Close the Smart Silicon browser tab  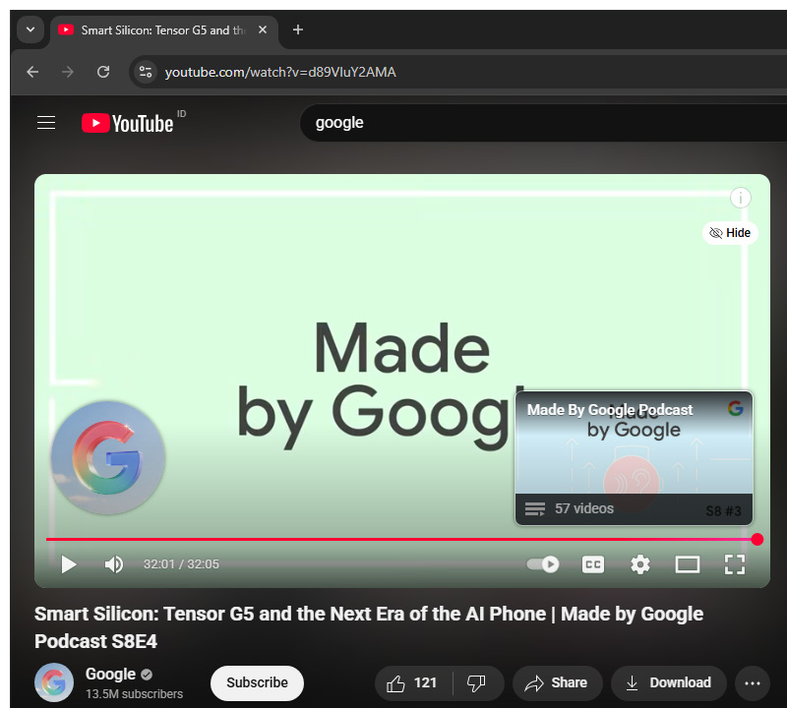[263, 30]
